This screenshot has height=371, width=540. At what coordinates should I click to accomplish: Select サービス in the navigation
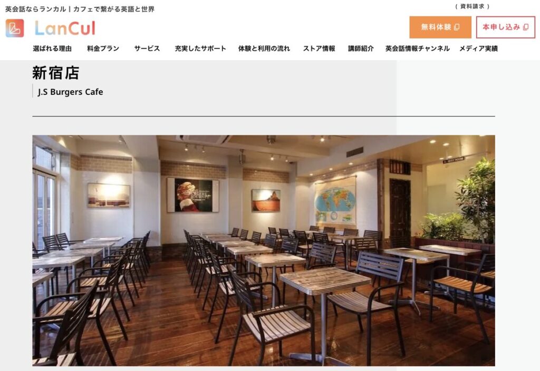tap(147, 48)
